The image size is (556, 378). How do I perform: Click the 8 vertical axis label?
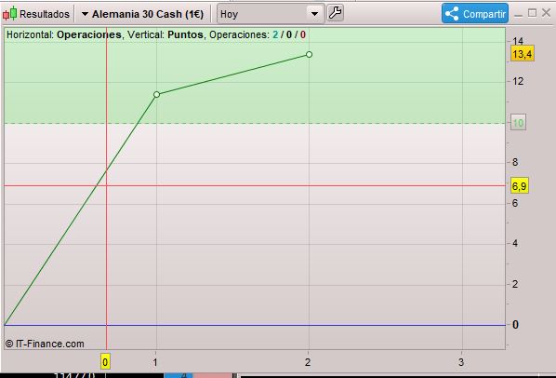pyautogui.click(x=515, y=162)
